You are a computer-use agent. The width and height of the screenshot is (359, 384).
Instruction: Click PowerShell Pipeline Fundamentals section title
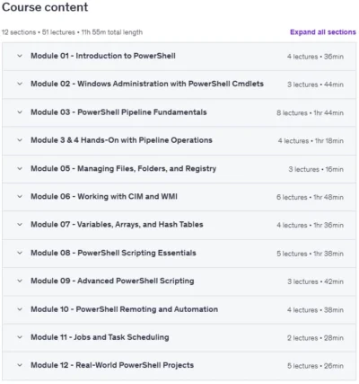[x=142, y=112]
